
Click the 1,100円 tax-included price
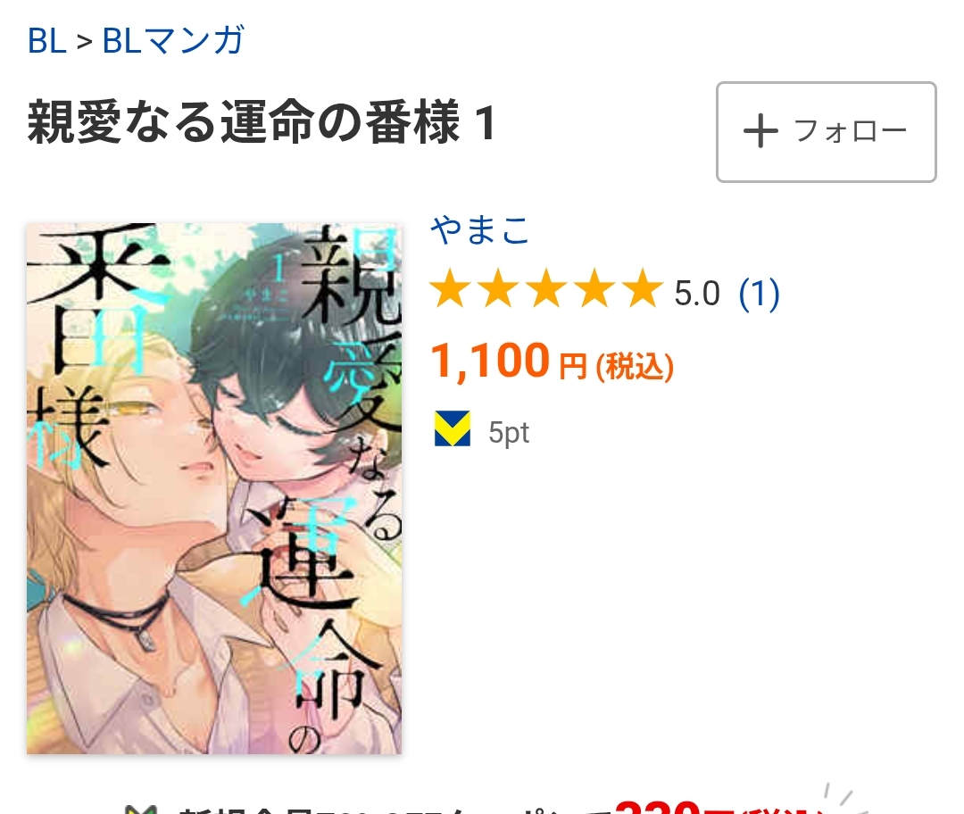pyautogui.click(x=553, y=361)
